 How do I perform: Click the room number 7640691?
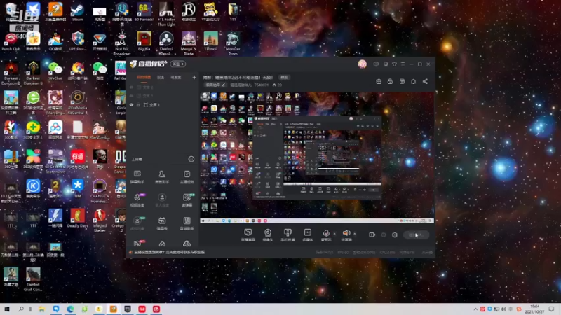(x=261, y=85)
